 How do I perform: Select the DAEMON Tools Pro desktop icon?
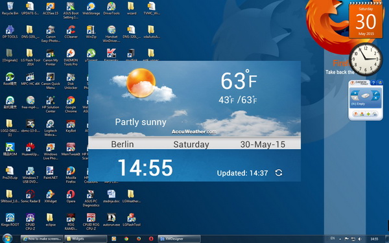[x=71, y=57]
